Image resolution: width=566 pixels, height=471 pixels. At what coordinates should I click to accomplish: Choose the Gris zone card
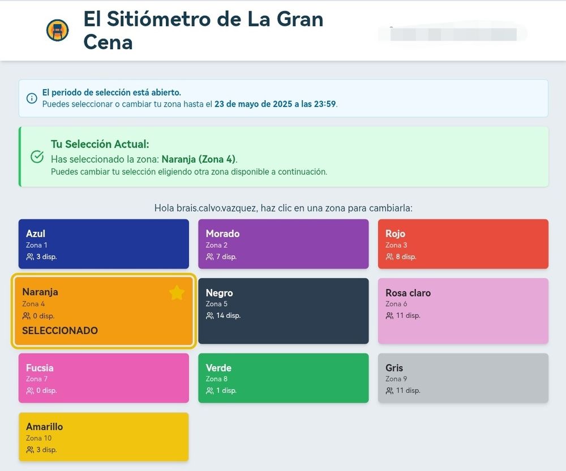463,378
